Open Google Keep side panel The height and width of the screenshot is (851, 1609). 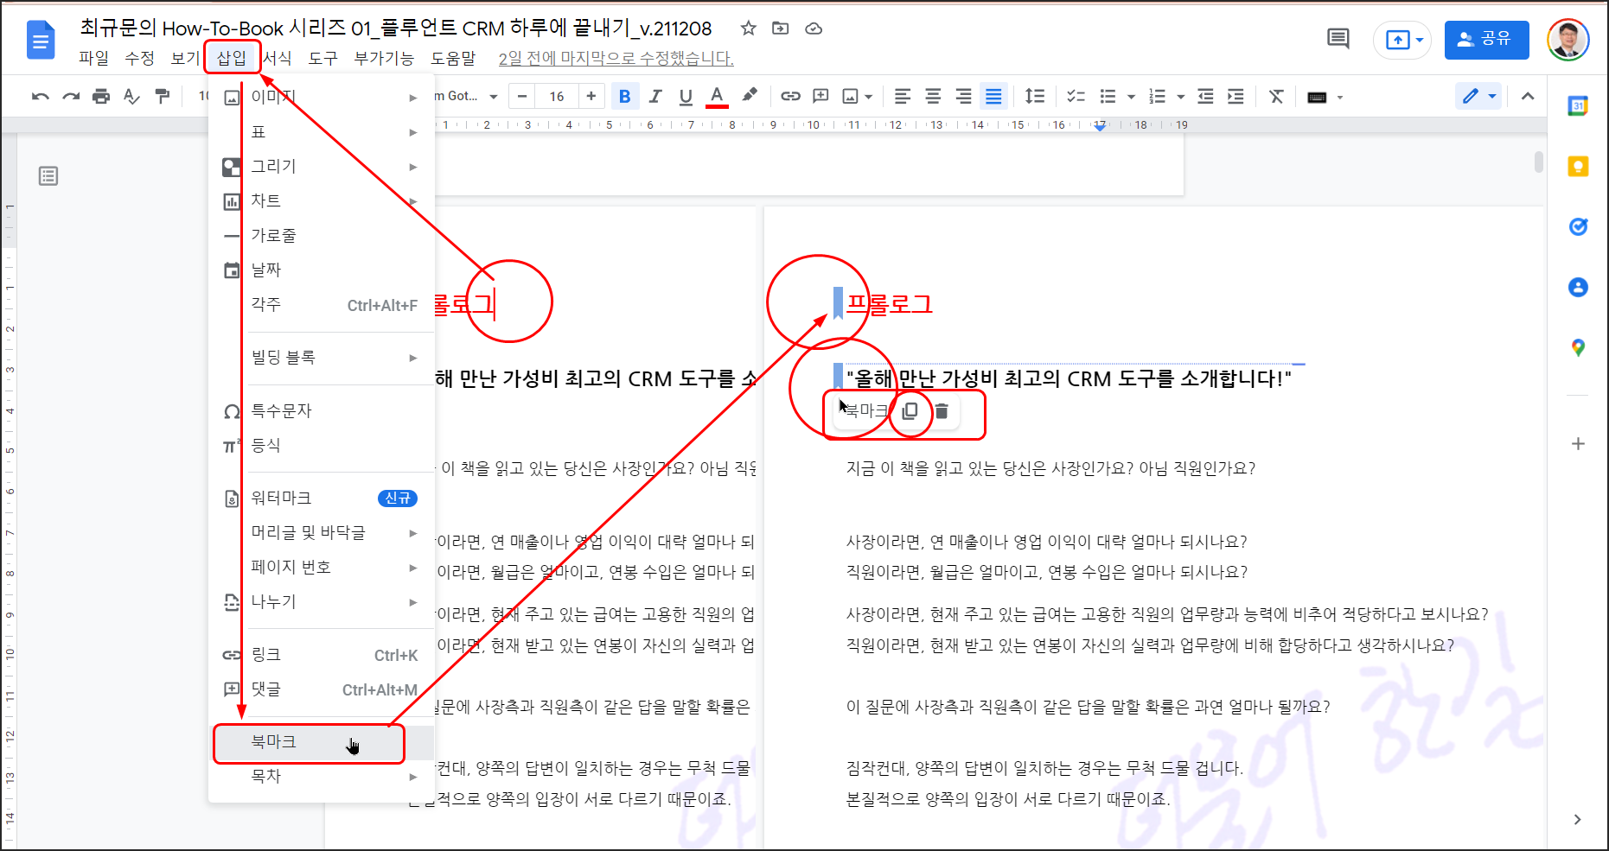click(1578, 167)
